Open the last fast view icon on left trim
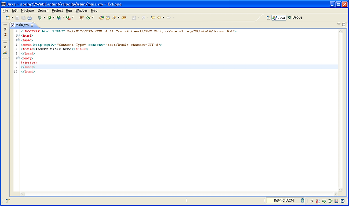Image resolution: width=349 pixels, height=206 pixels. (5, 53)
